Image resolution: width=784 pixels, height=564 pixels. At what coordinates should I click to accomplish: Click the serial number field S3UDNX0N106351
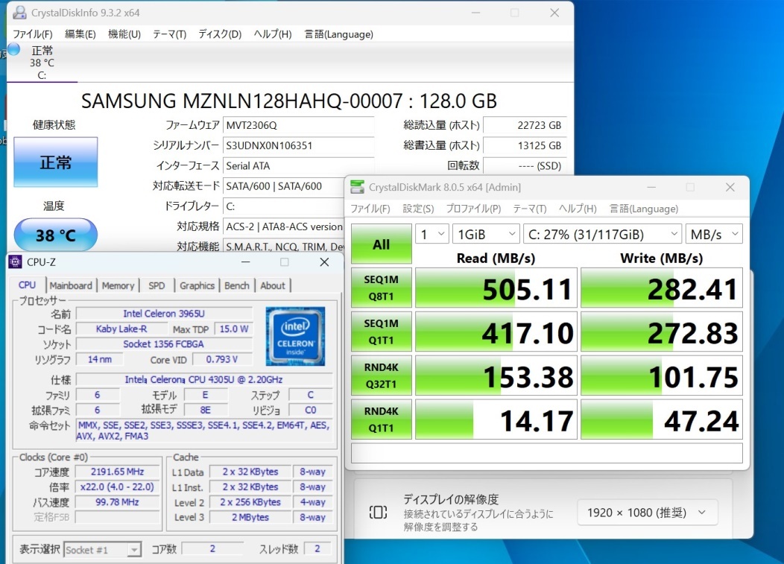(298, 145)
